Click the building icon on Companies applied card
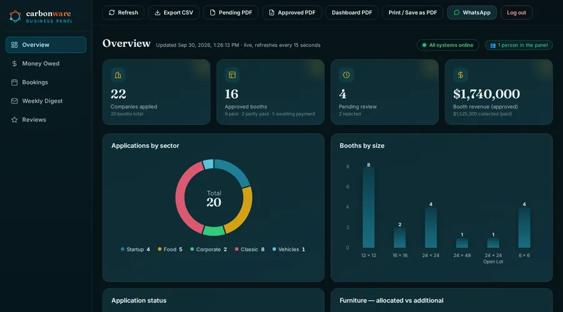Viewport: 563px width, 312px height. point(118,75)
